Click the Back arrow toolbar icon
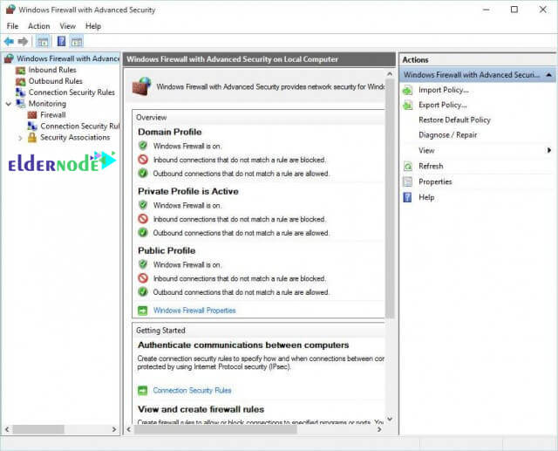This screenshot has width=558, height=451. point(9,42)
